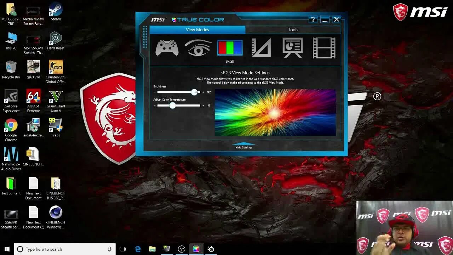Screen dimensions: 453x255
Task: Open the Windows Start menu
Action: [7, 249]
